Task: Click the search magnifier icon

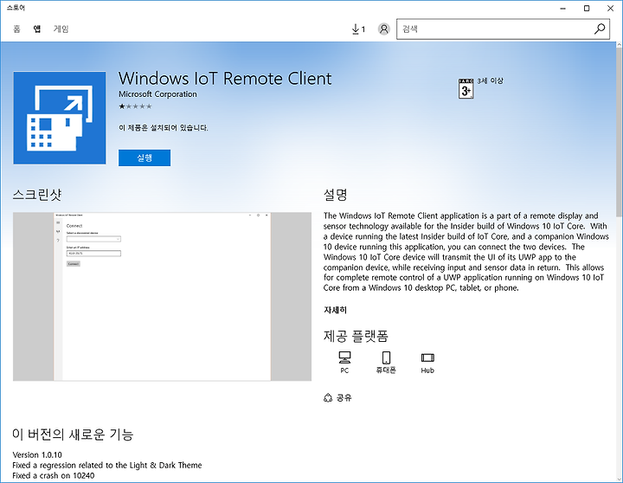Action: pyautogui.click(x=600, y=29)
